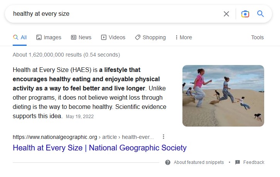Image resolution: width=280 pixels, height=177 pixels.
Task: Click the question mark icon by About featured snippets
Action: coord(168,162)
